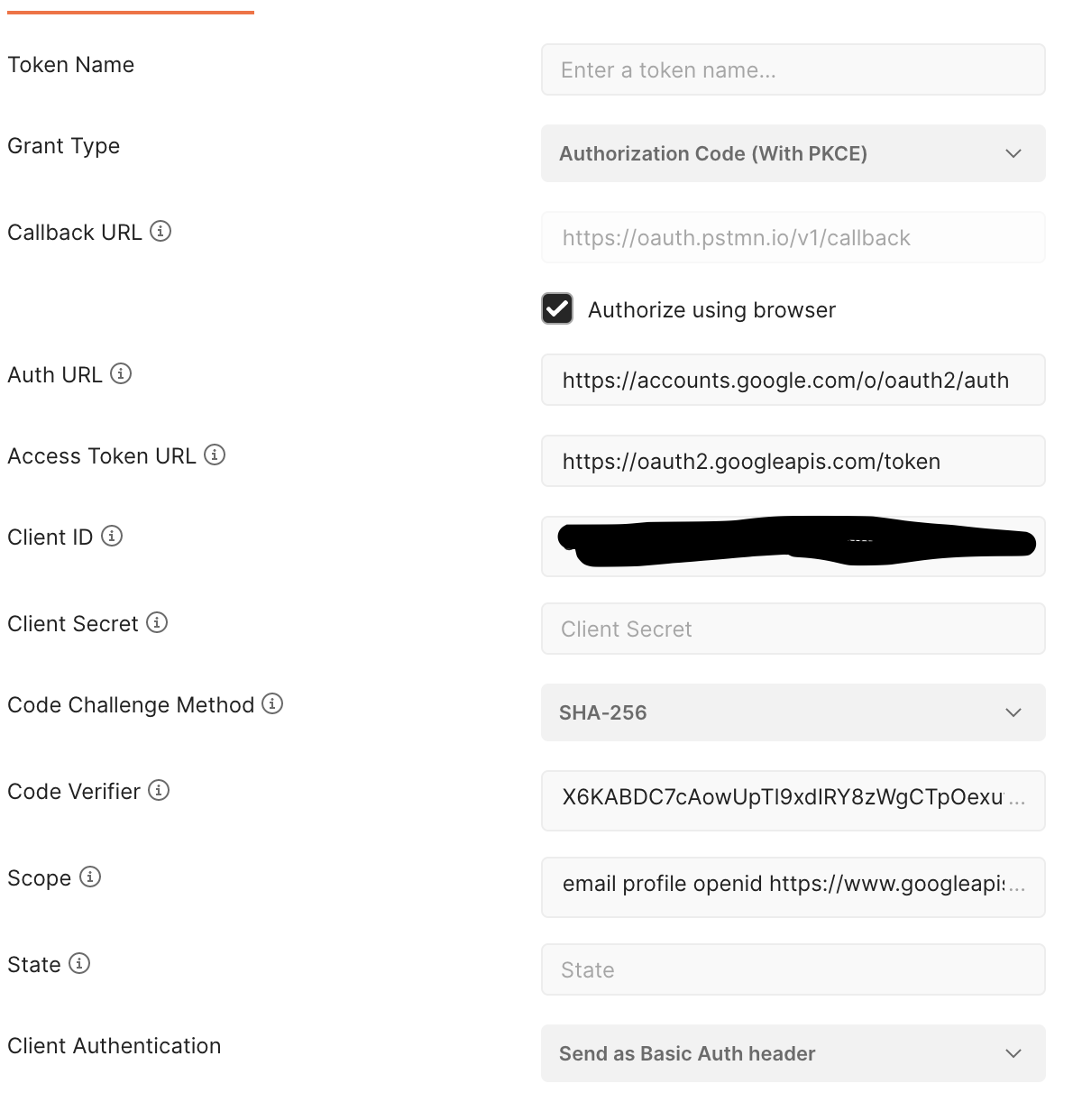Uncheck the Authorize using browser checkbox
This screenshot has width=1073, height=1102.
coord(556,308)
